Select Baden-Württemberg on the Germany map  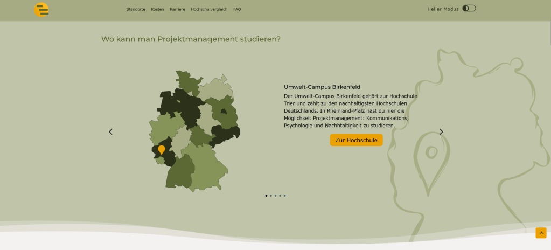pyautogui.click(x=179, y=172)
